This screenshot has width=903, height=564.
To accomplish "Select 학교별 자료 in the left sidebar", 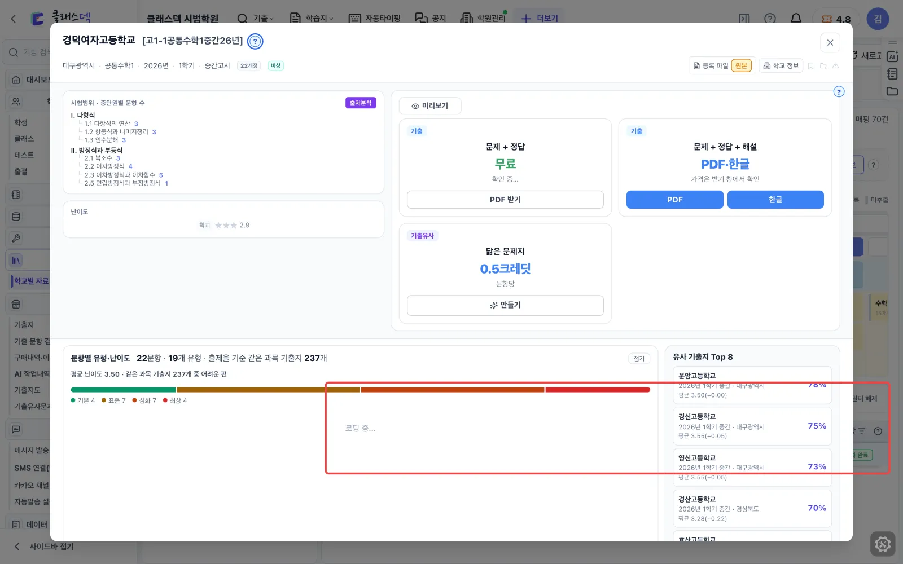I will 32,281.
